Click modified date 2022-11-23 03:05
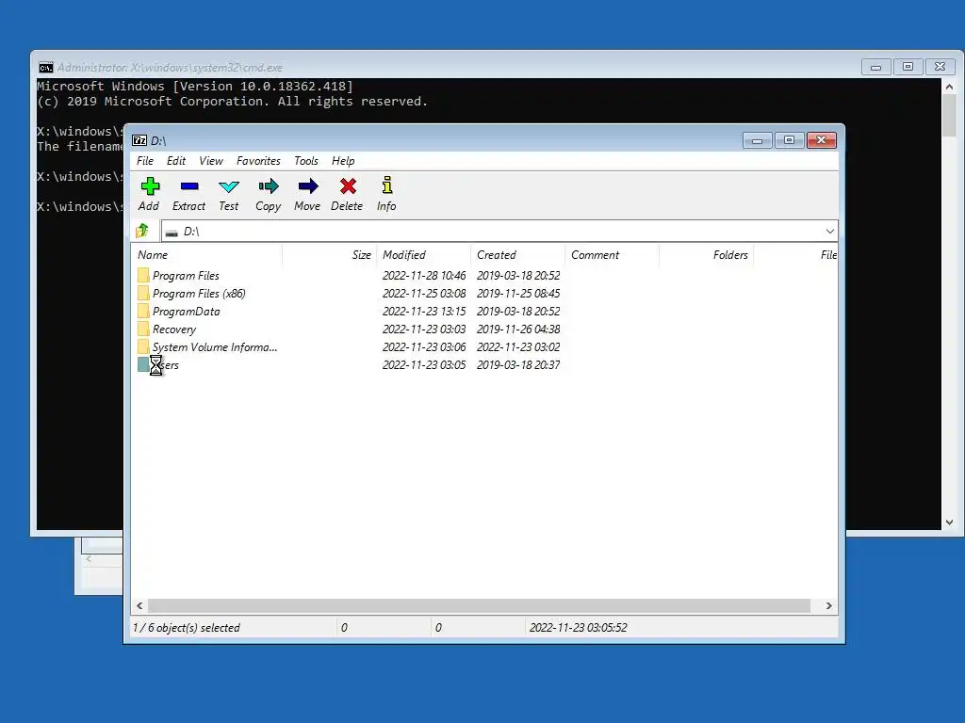The image size is (965, 723). [424, 364]
